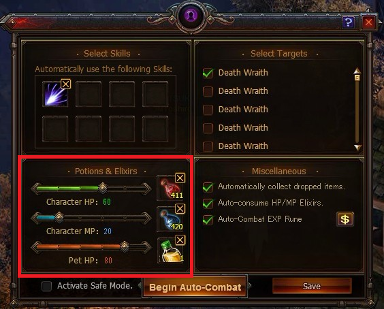Disable automatically collect dropped items

(208, 187)
